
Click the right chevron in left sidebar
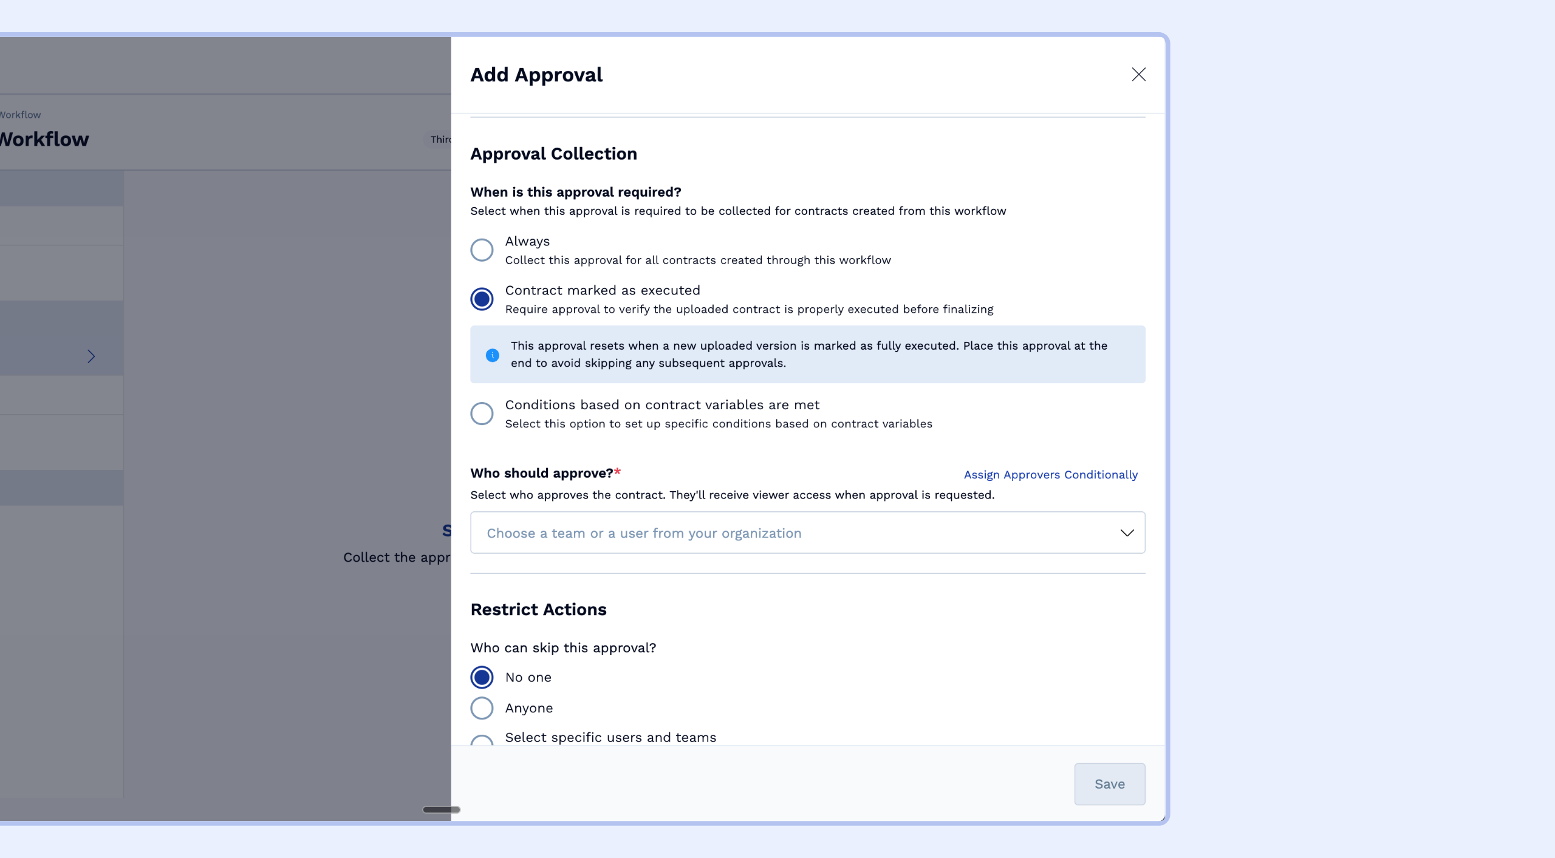91,356
